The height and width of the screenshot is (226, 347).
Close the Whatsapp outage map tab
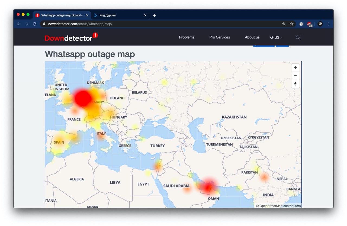(x=87, y=15)
